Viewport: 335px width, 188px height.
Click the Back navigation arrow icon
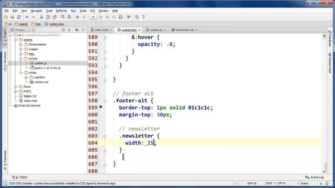(77, 17)
